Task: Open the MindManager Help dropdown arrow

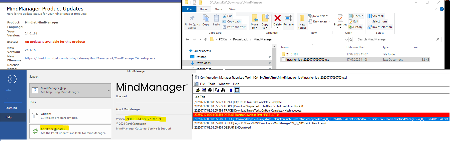Action: 108,91
